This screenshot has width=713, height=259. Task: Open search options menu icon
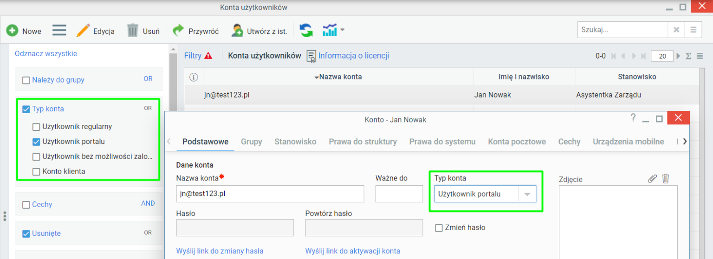point(693,30)
